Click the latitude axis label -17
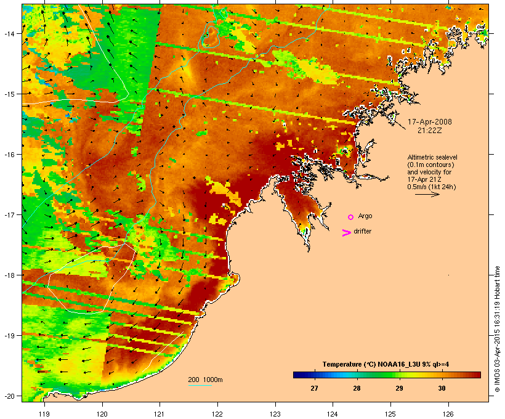The width and height of the screenshot is (505, 419). pos(9,214)
